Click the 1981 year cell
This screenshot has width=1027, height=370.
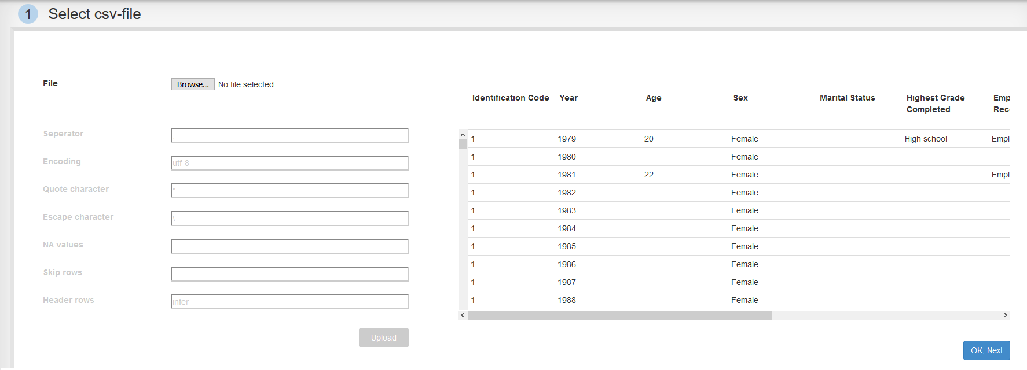click(567, 175)
